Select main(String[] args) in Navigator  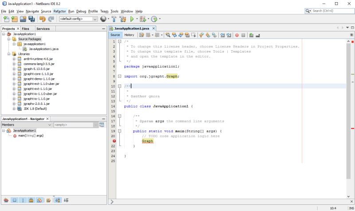(31, 136)
